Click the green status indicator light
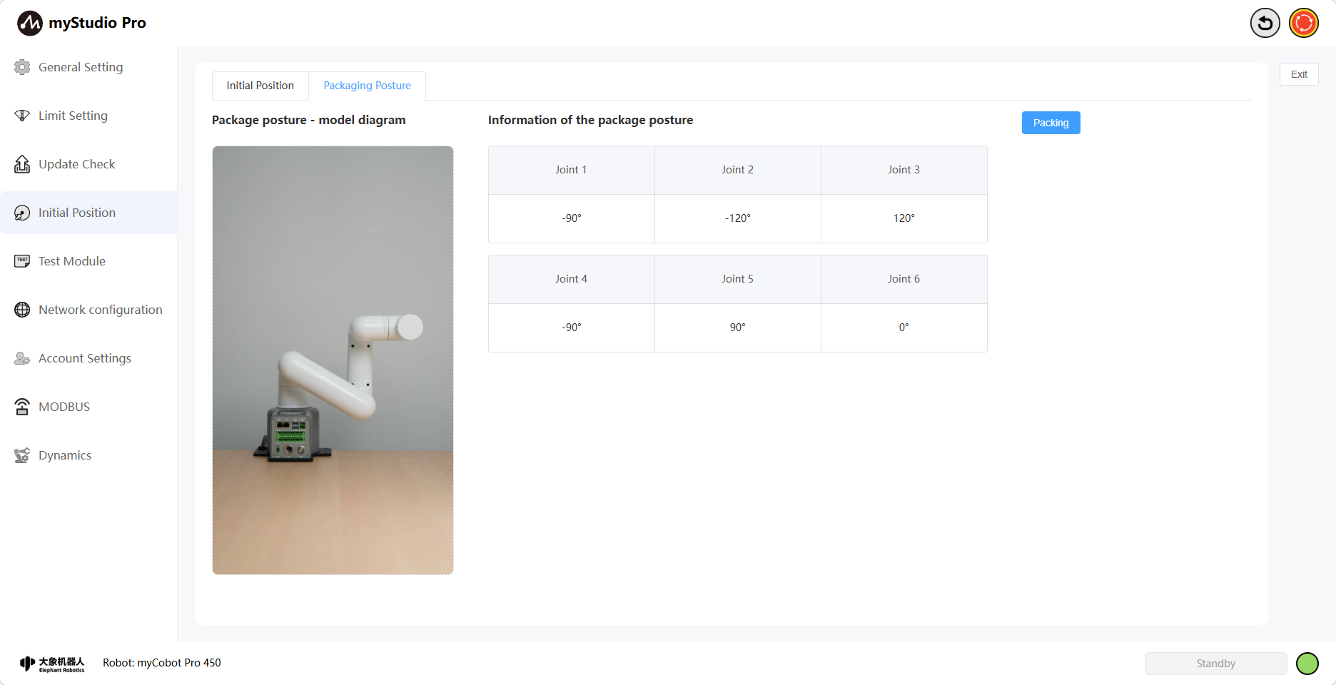 click(1307, 664)
